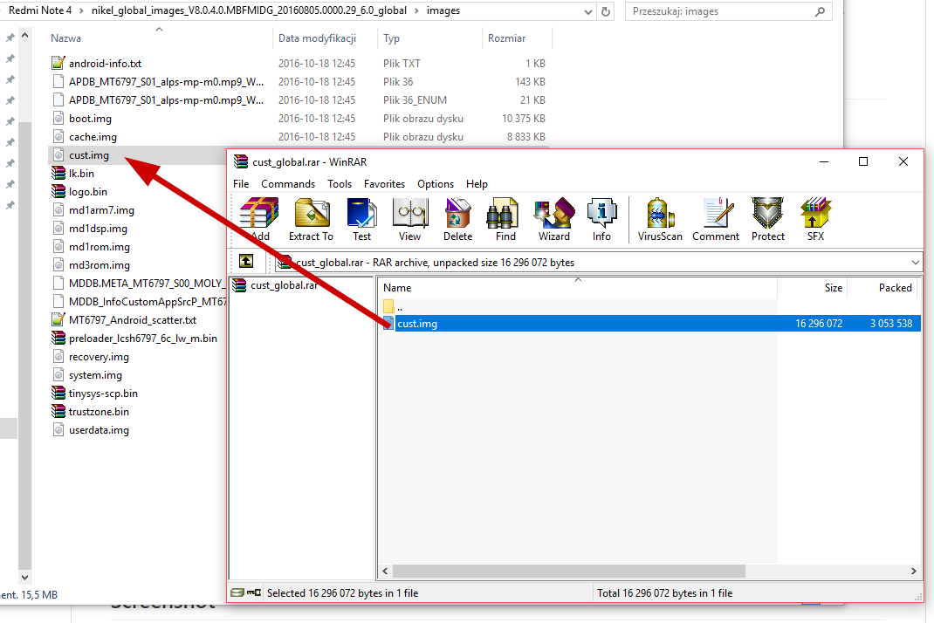934x623 pixels.
Task: Open the Options menu
Action: (436, 184)
